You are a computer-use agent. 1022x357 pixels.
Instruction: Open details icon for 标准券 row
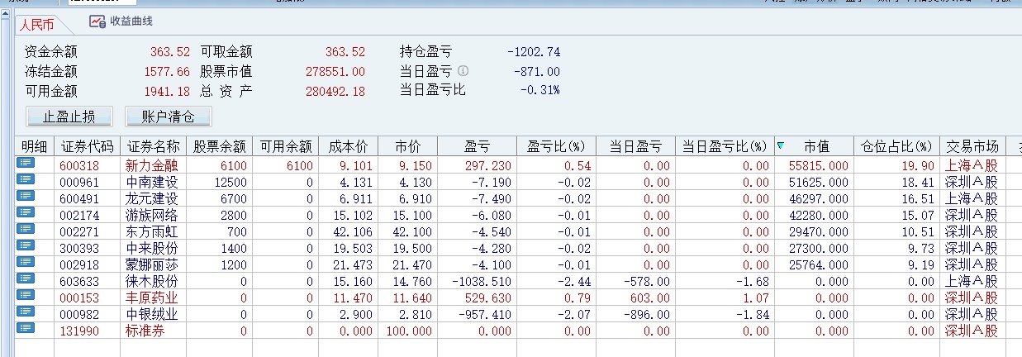click(26, 329)
